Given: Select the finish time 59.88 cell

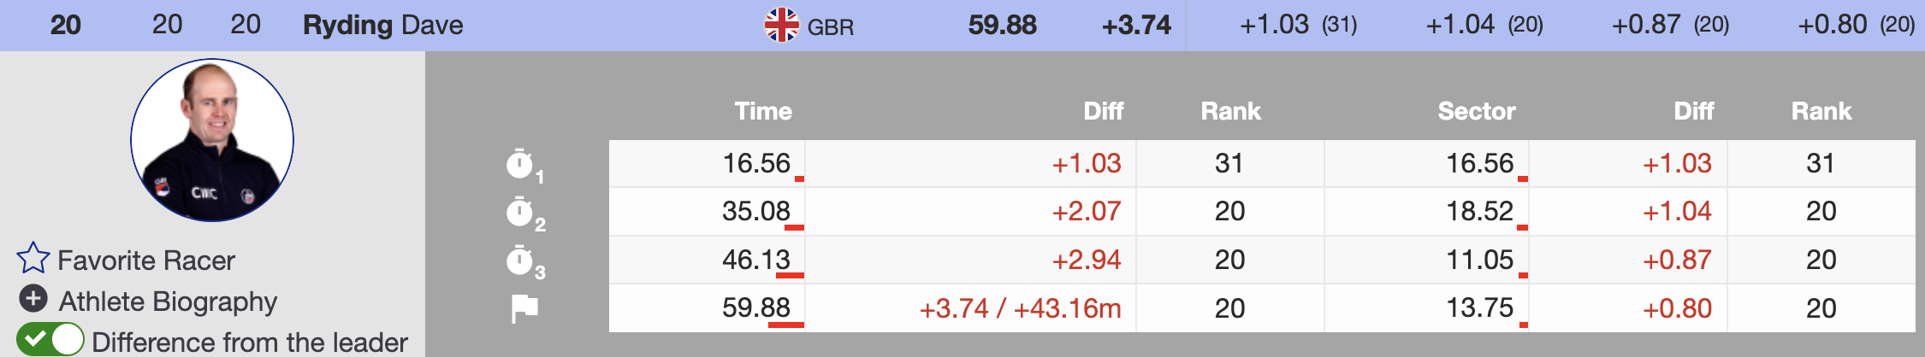Looking at the screenshot, I should coord(756,307).
